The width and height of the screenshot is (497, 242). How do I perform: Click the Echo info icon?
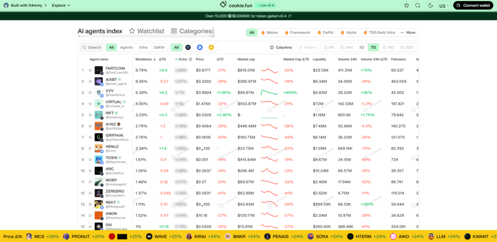[x=190, y=60]
